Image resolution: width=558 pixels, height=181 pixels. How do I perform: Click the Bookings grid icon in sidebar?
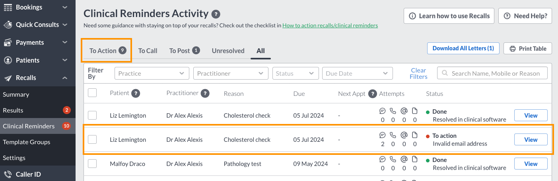point(8,7)
